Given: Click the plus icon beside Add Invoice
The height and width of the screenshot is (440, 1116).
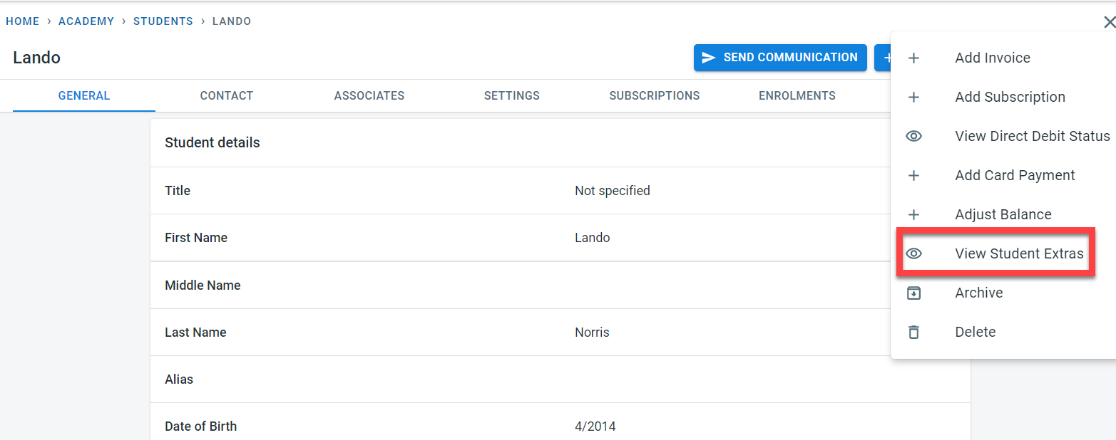Looking at the screenshot, I should 913,58.
